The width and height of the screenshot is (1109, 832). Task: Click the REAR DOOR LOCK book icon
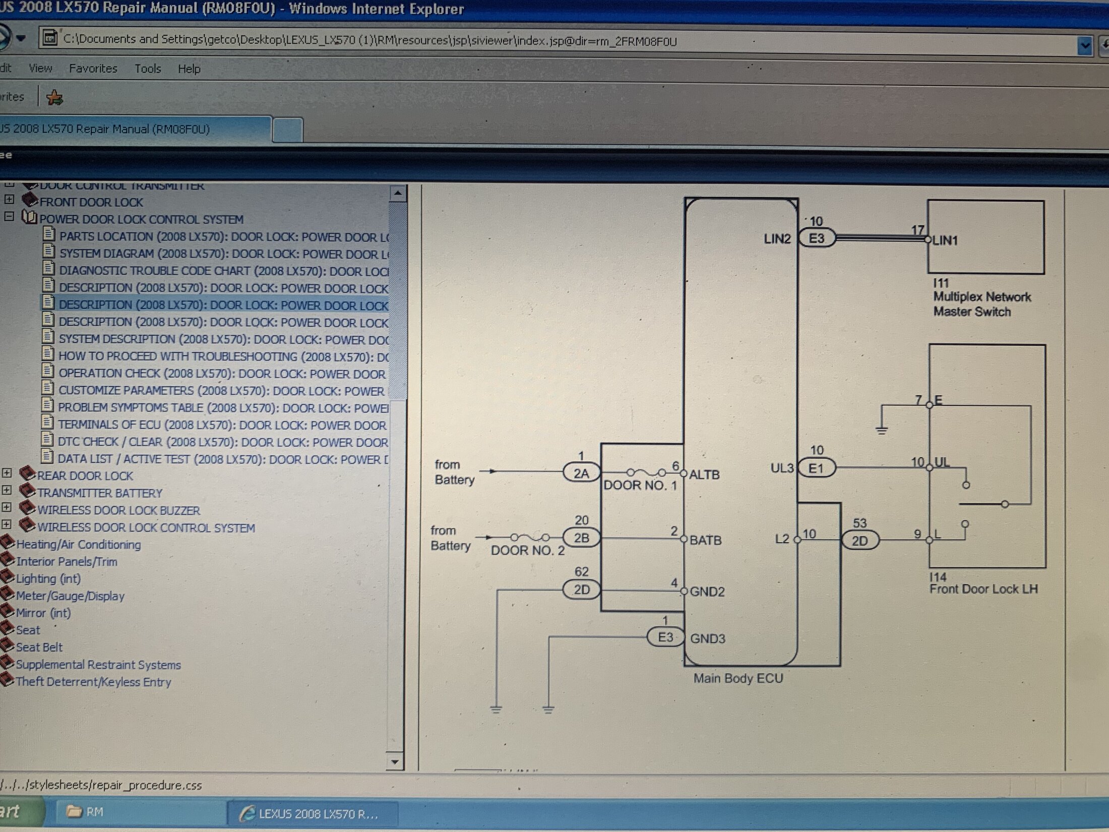point(27,474)
